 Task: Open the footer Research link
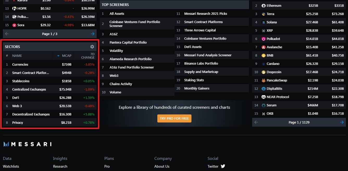(x=60, y=166)
